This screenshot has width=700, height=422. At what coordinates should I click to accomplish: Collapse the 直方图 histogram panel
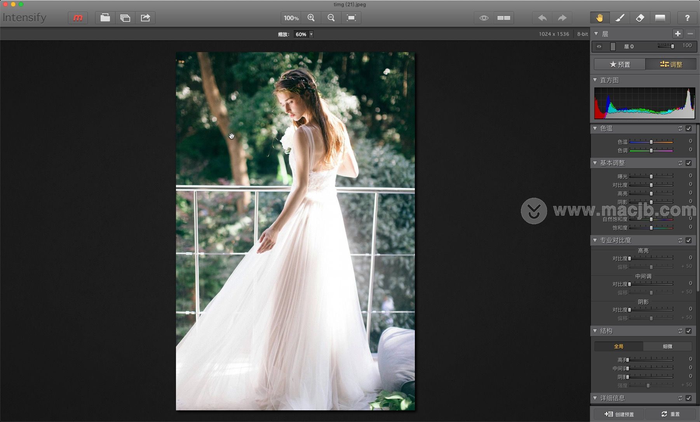click(x=595, y=80)
